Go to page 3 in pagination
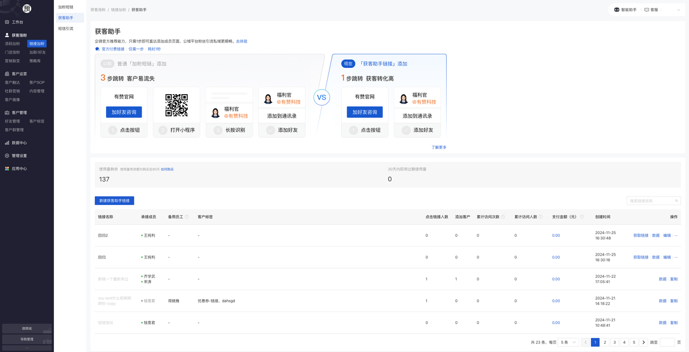The image size is (689, 352). pyautogui.click(x=615, y=342)
